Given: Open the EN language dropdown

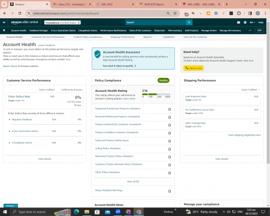Looking at the screenshot, I should pyautogui.click(x=252, y=23).
